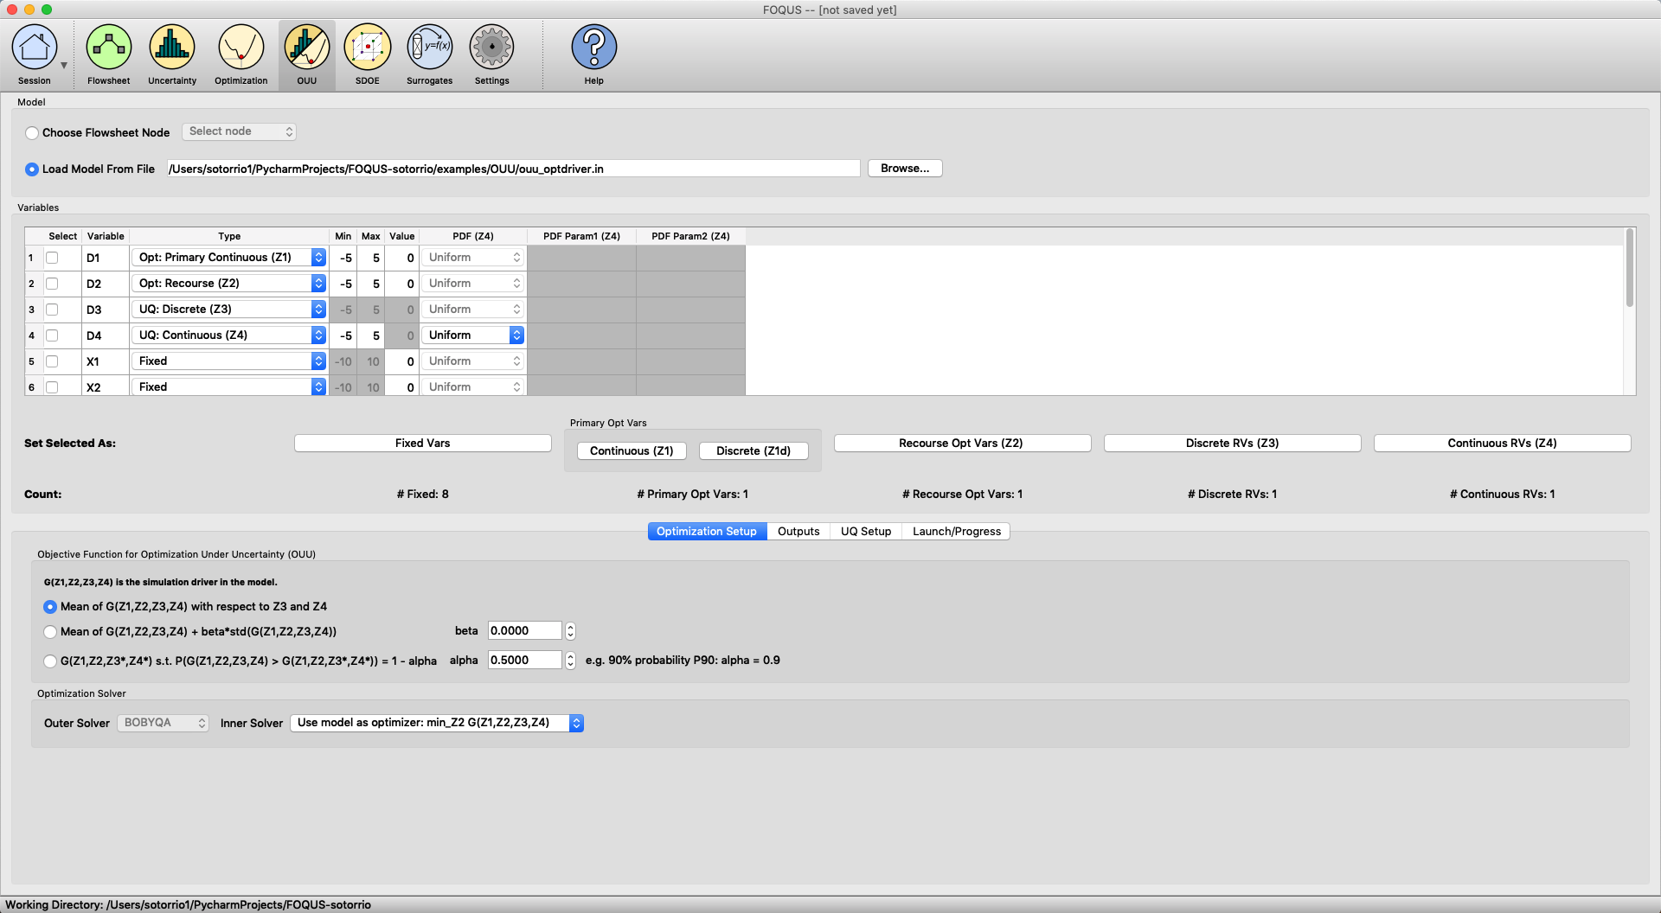Switch to the Optimization tool

click(x=240, y=48)
